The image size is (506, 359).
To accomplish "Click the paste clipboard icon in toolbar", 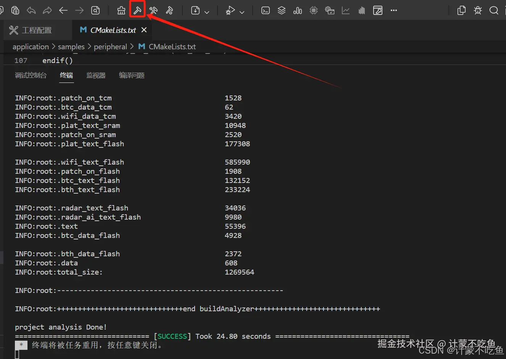I will 15,10.
